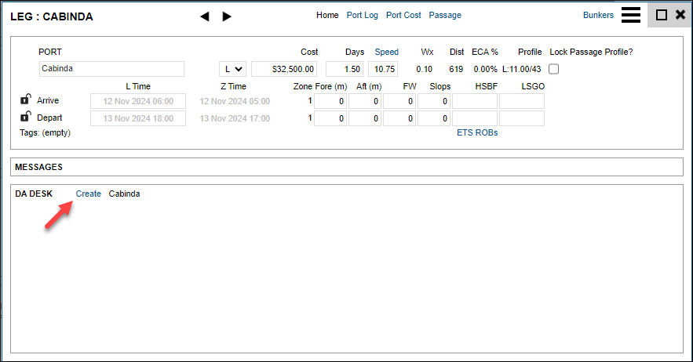
Task: Select the Home tab
Action: [327, 15]
